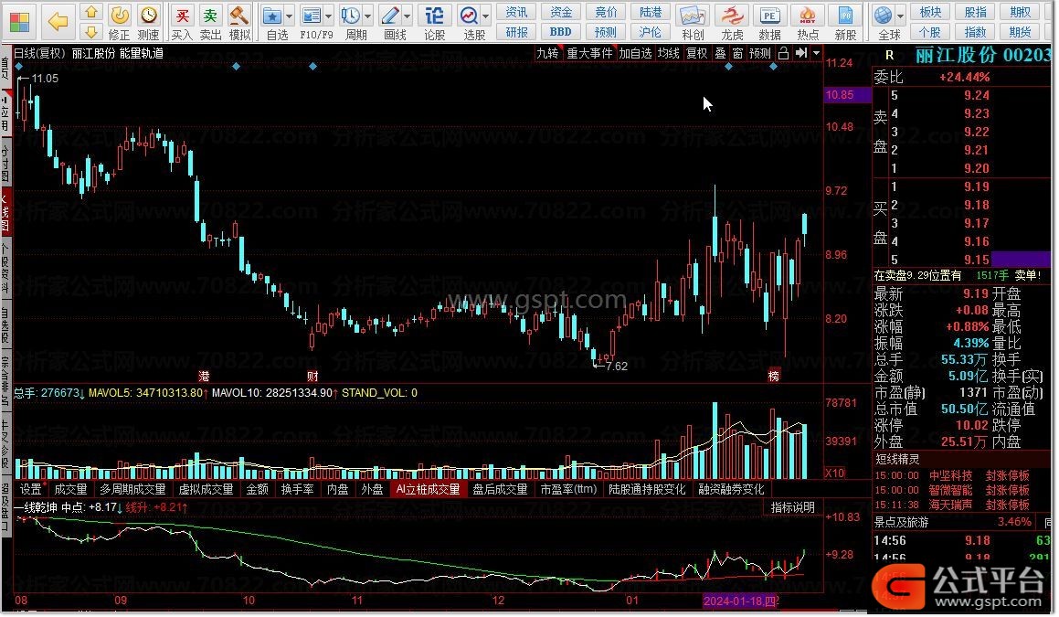The width and height of the screenshot is (1059, 617).
Task: Toggle 复权 price adjustment
Action: pos(696,53)
